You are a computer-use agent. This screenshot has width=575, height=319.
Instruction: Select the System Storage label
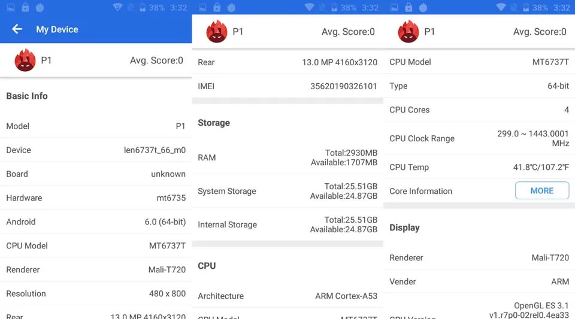pos(227,191)
